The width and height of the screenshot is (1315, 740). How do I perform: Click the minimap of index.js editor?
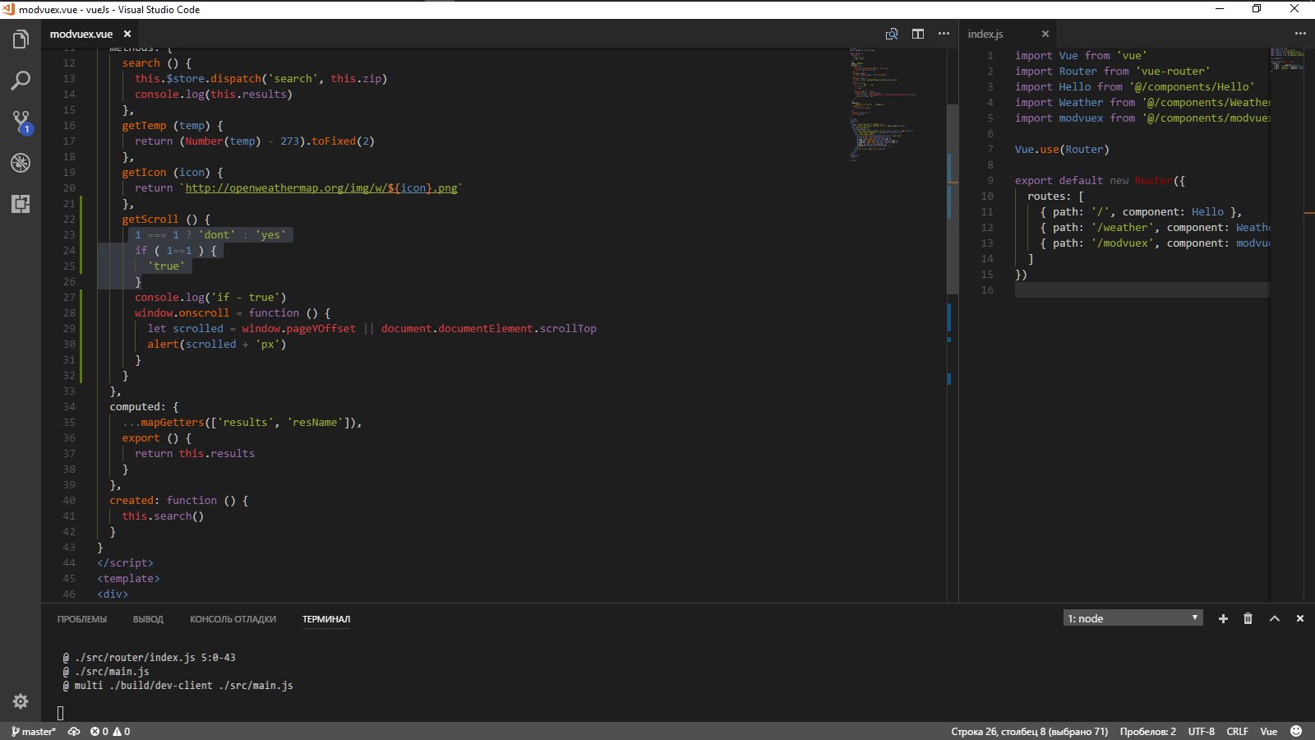pos(1287,59)
